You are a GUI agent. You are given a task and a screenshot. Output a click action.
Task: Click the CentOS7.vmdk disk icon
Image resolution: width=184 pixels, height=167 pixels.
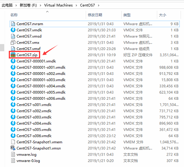[x=13, y=30]
